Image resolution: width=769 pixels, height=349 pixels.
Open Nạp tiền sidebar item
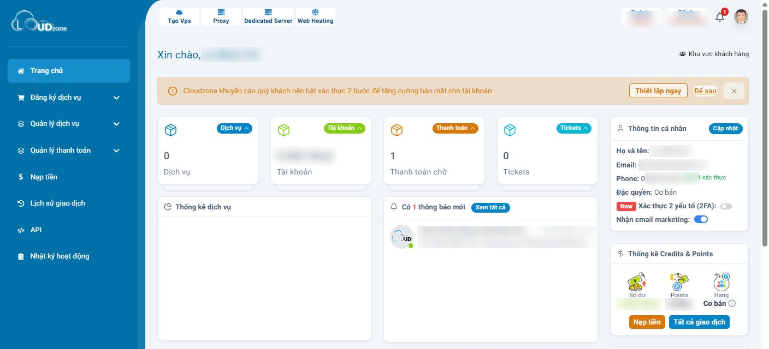(x=69, y=177)
